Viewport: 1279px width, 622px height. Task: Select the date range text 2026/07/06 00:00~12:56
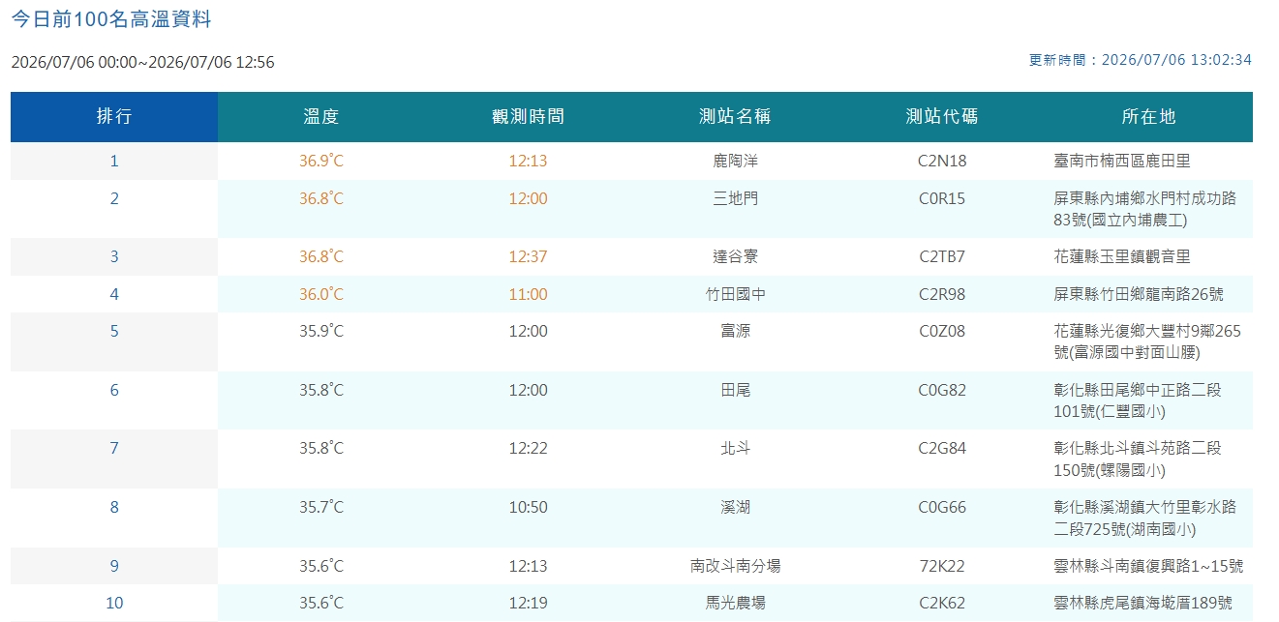pyautogui.click(x=142, y=63)
